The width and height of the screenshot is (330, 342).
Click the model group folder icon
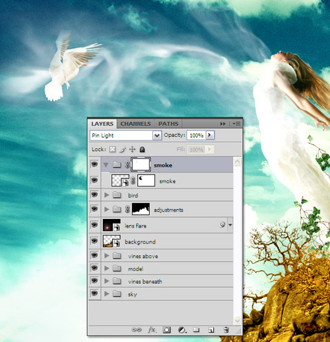pos(117,268)
